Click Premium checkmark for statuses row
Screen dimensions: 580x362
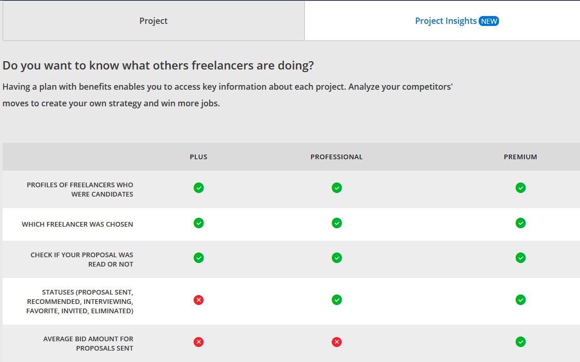520,300
